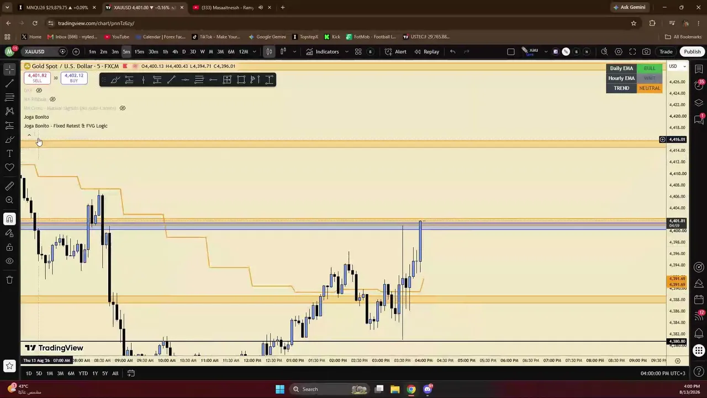Select the square layout setup icon
The height and width of the screenshot is (398, 707).
coord(511,51)
